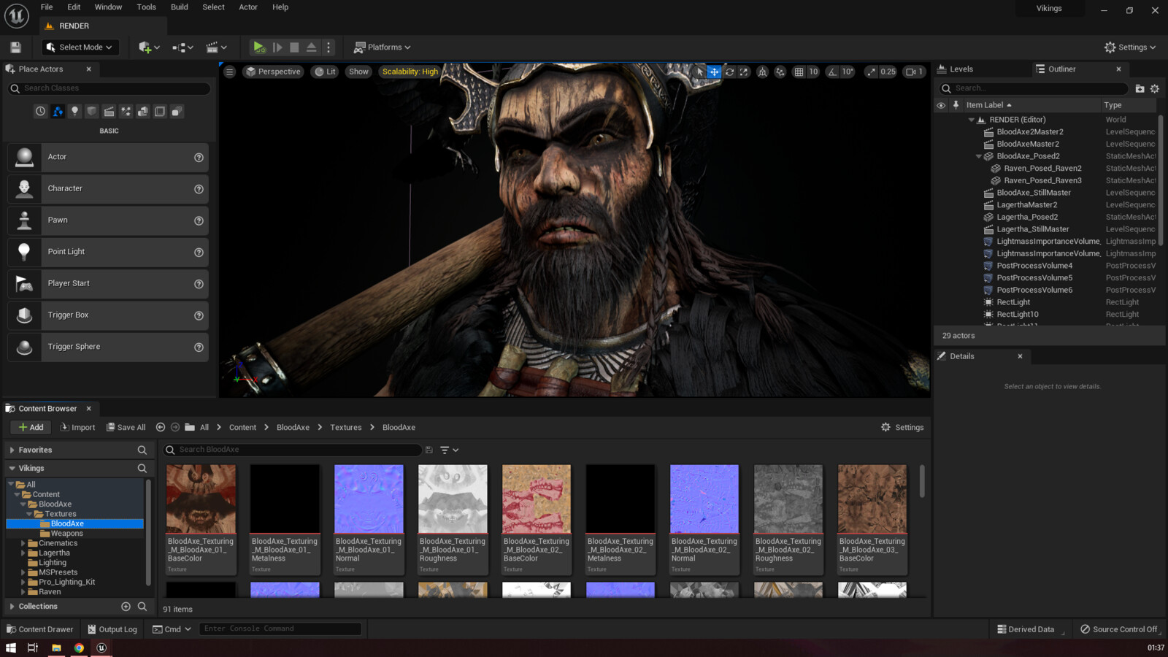Open play mode options menu
The image size is (1168, 657).
pos(328,47)
